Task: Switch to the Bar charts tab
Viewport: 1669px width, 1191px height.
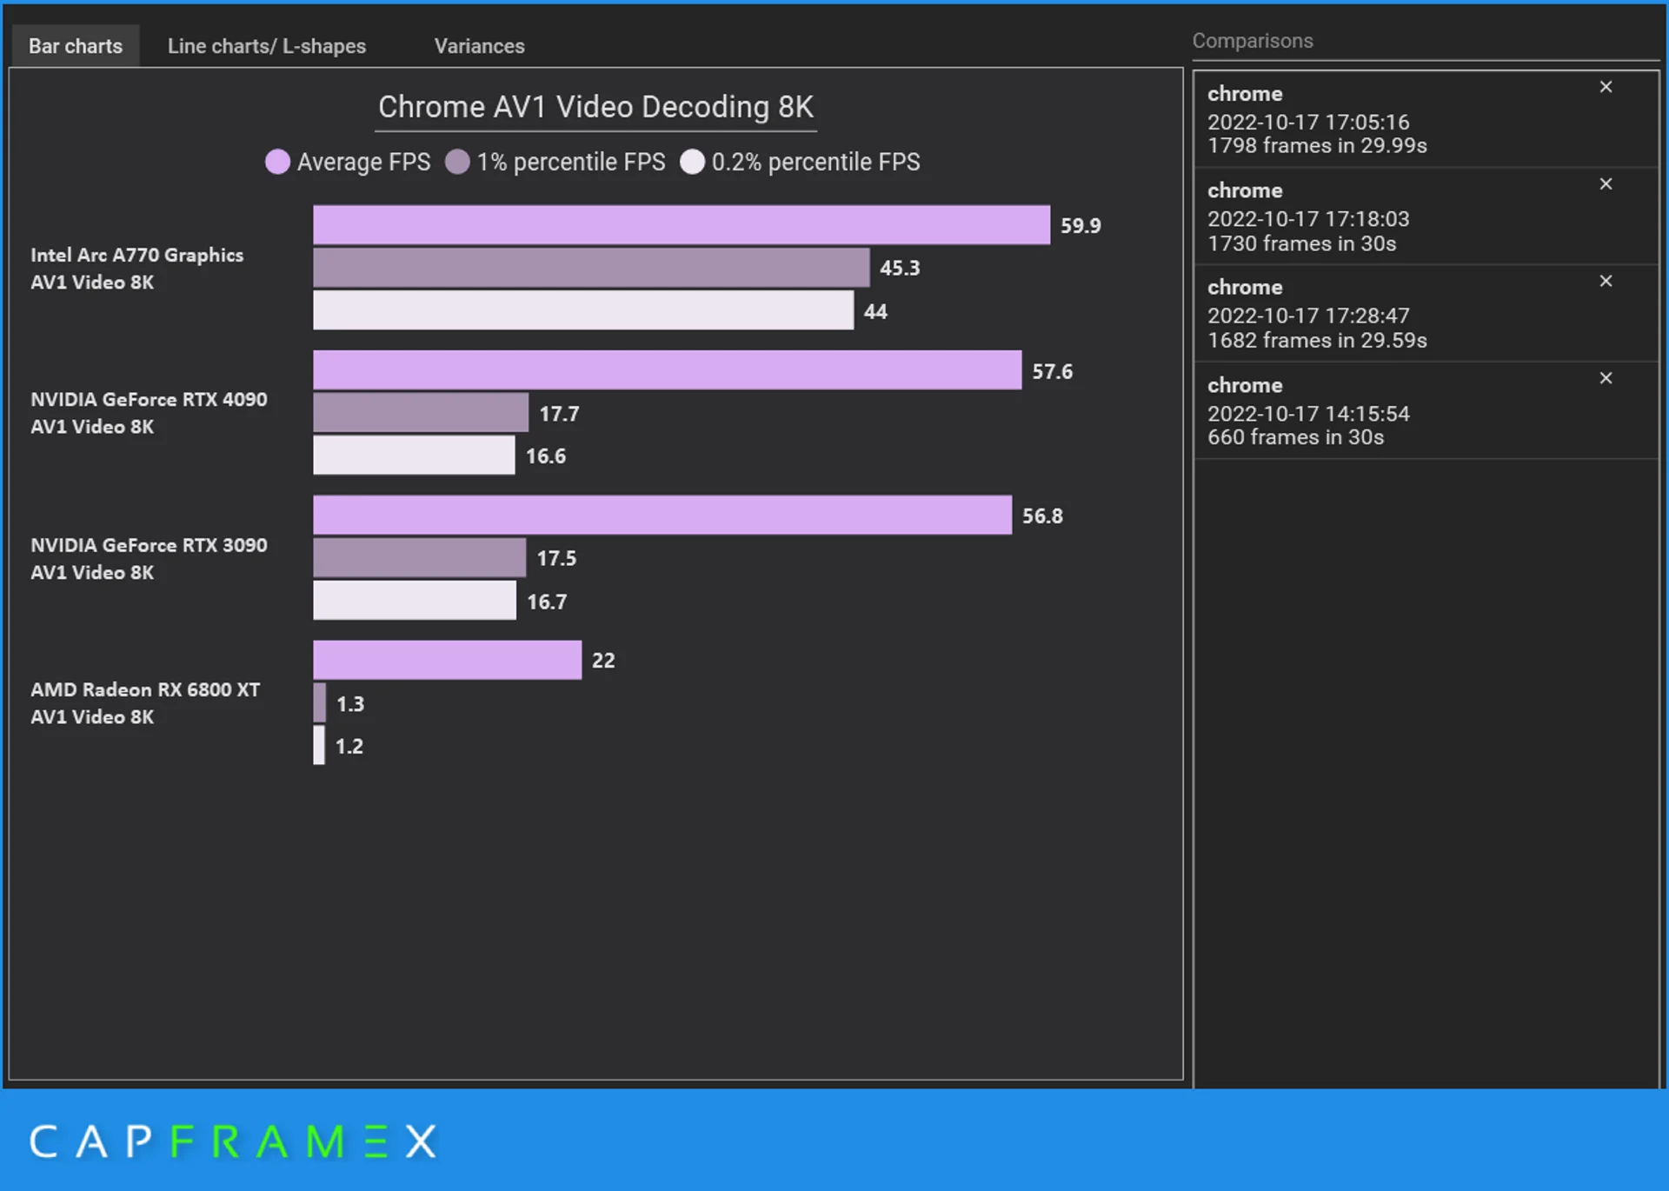Action: pos(75,45)
